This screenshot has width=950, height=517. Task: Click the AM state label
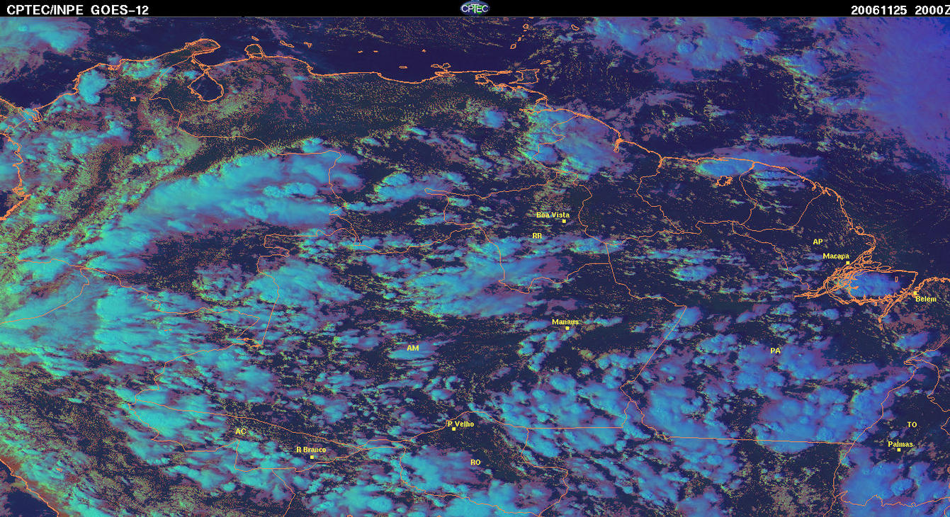[x=413, y=348]
